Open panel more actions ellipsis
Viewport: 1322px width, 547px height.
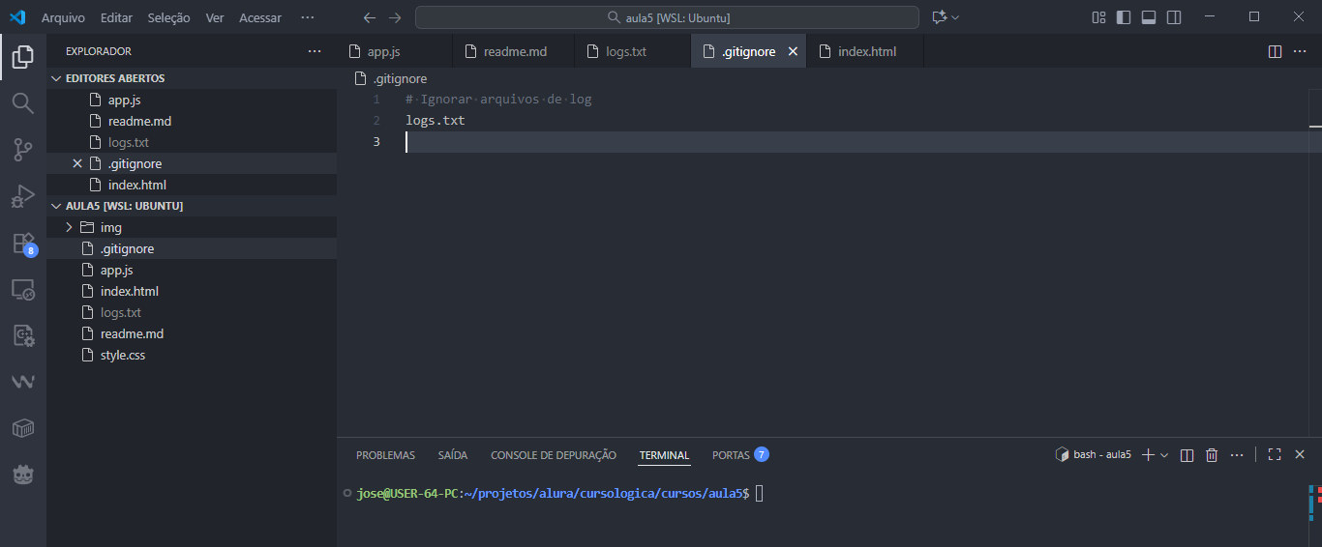click(x=1237, y=455)
